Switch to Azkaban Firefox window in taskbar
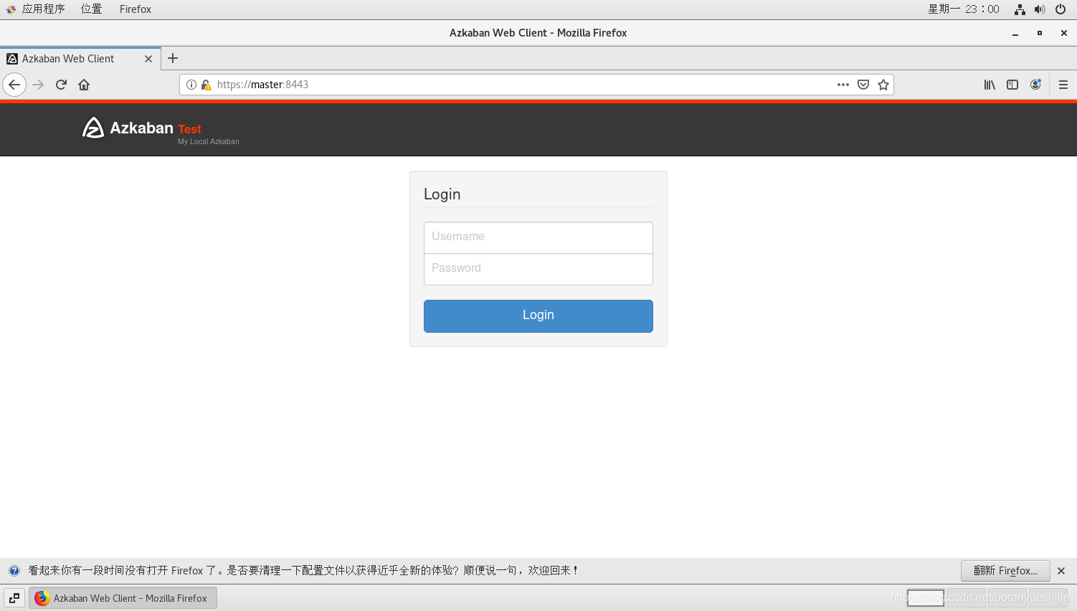This screenshot has width=1077, height=611. pyautogui.click(x=123, y=598)
